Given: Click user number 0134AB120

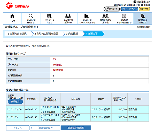Looking at the screenshot, I should click(x=31, y=109).
